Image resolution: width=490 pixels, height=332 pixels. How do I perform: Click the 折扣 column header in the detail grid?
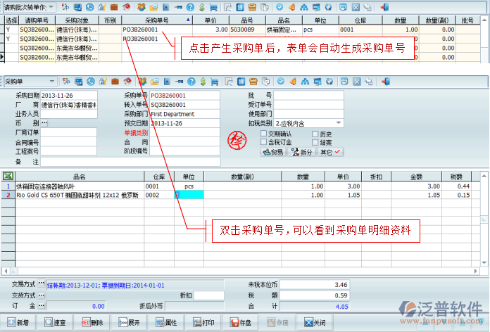(x=376, y=177)
